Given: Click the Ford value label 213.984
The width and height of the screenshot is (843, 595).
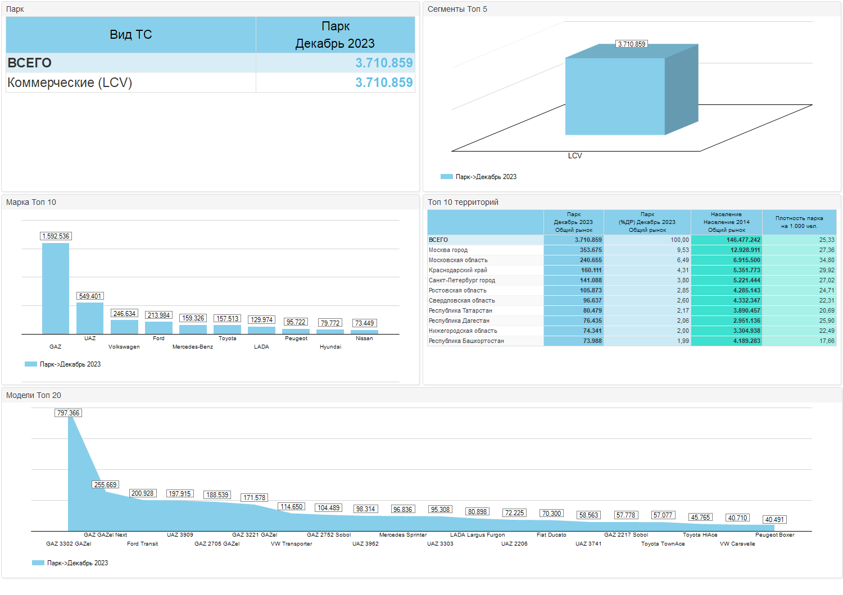Looking at the screenshot, I should [x=158, y=315].
